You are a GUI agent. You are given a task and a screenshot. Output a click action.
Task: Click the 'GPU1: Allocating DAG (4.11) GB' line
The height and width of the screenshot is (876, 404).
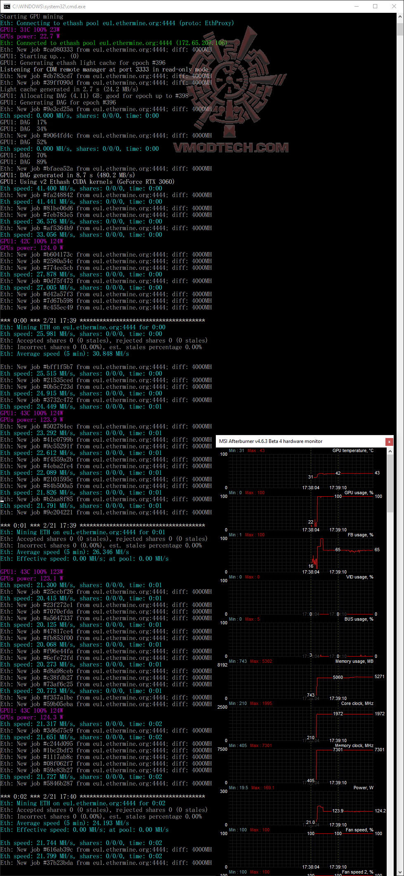click(x=95, y=96)
